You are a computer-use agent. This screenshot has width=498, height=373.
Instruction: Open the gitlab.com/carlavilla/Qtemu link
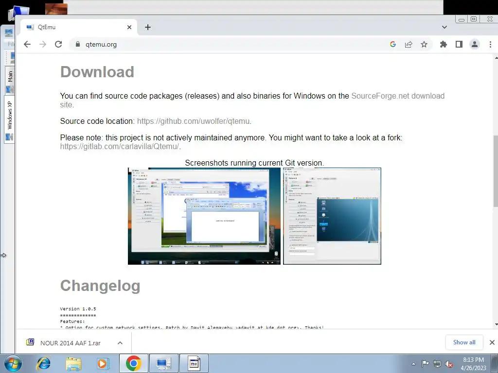120,146
